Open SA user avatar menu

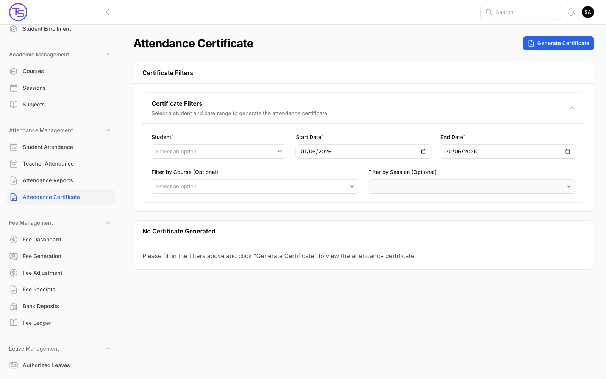coord(588,12)
